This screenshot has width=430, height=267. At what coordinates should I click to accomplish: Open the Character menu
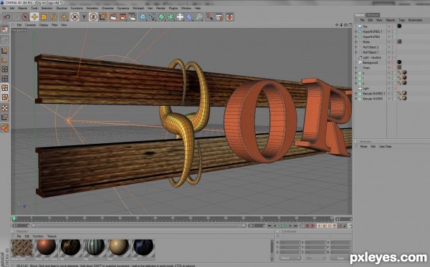[x=107, y=8]
